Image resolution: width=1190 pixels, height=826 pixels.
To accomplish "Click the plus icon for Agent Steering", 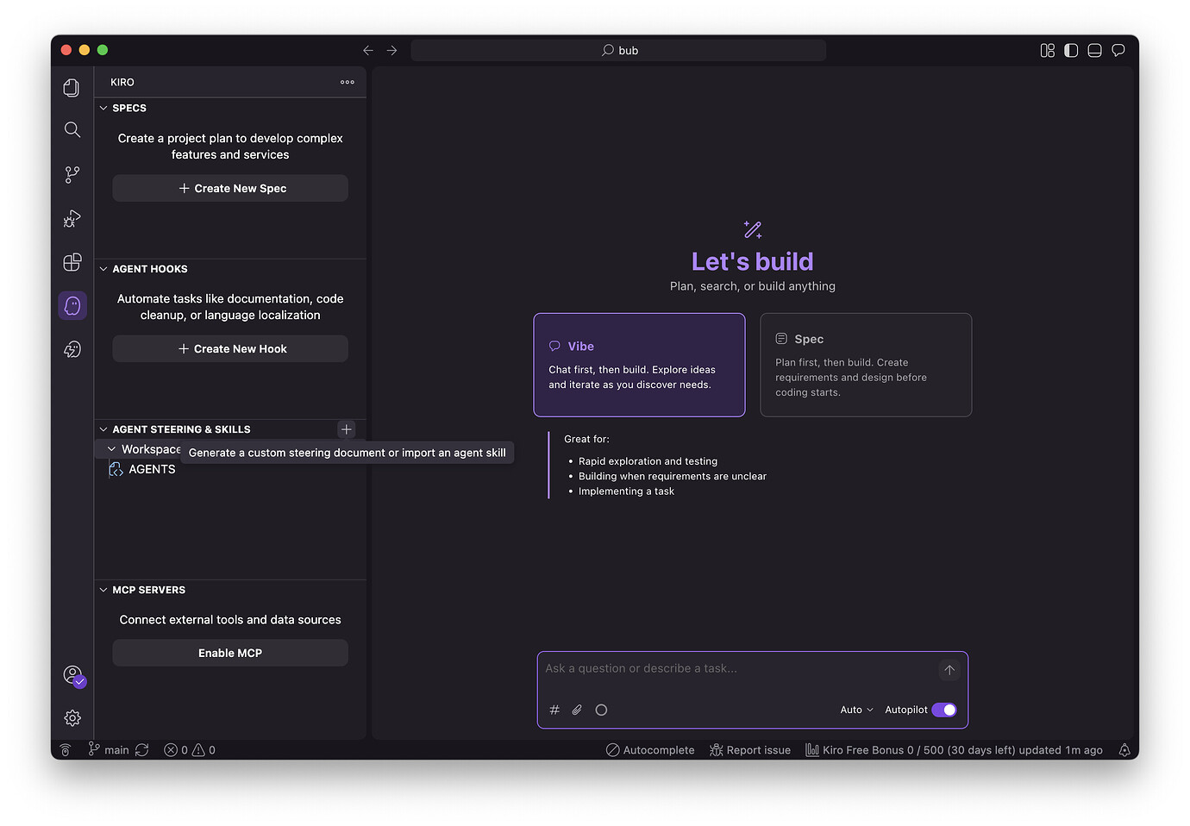I will pos(347,429).
